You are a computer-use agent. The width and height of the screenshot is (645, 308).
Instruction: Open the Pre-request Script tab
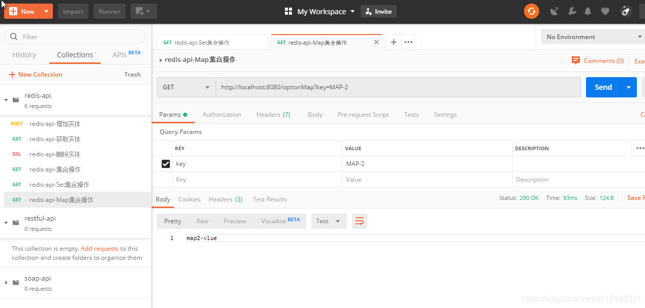click(x=363, y=114)
